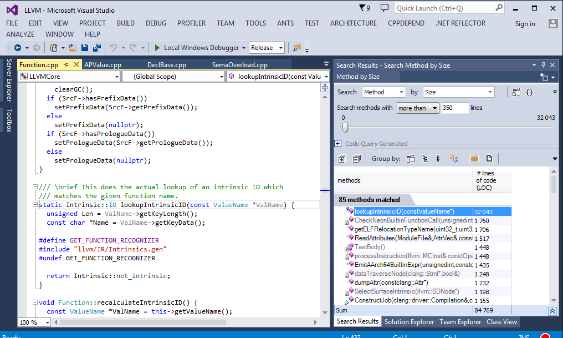The width and height of the screenshot is (563, 338).
Task: Click the results list scroll-down arrow
Action: 554,301
